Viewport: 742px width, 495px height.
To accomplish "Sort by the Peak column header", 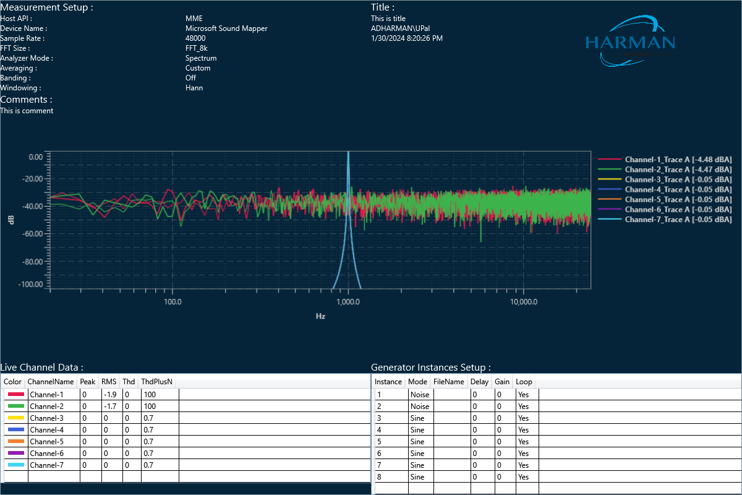I will tap(88, 382).
